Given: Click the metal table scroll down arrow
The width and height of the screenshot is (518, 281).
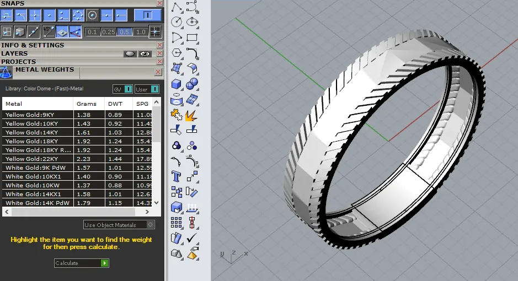Looking at the screenshot, I should coord(157,203).
